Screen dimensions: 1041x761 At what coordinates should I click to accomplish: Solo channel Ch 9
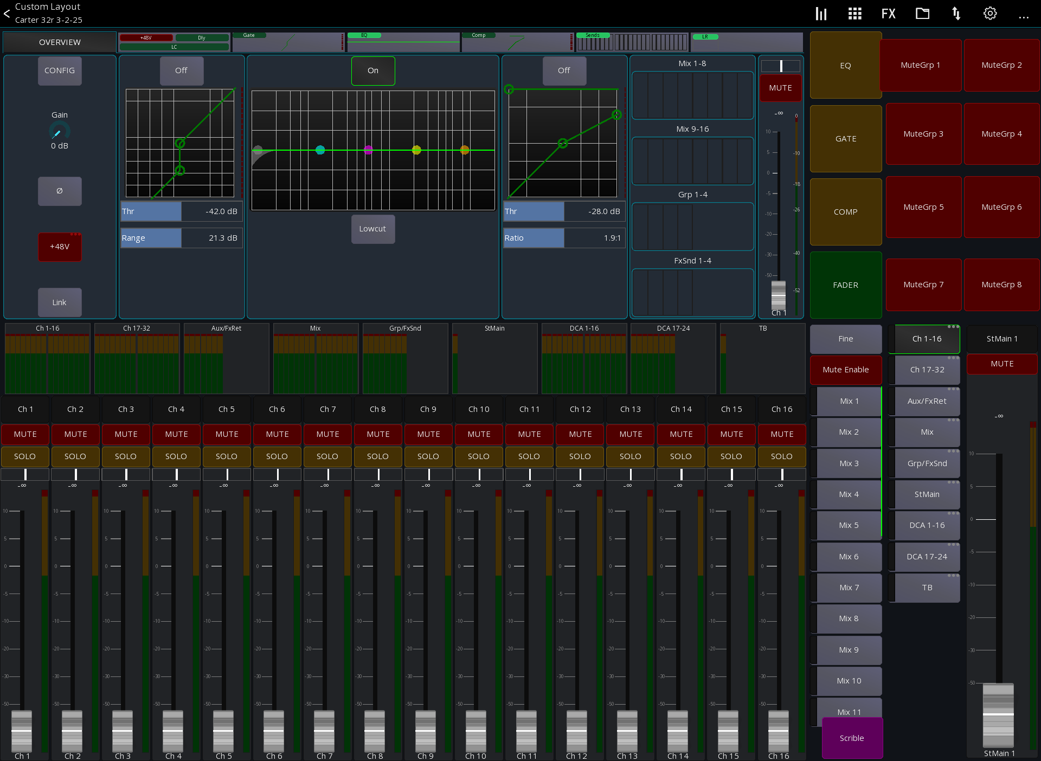tap(428, 456)
